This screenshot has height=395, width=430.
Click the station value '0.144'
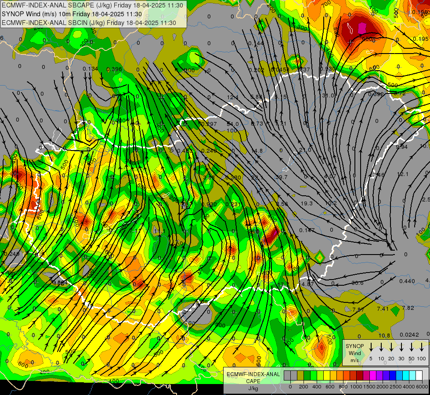click(256, 43)
